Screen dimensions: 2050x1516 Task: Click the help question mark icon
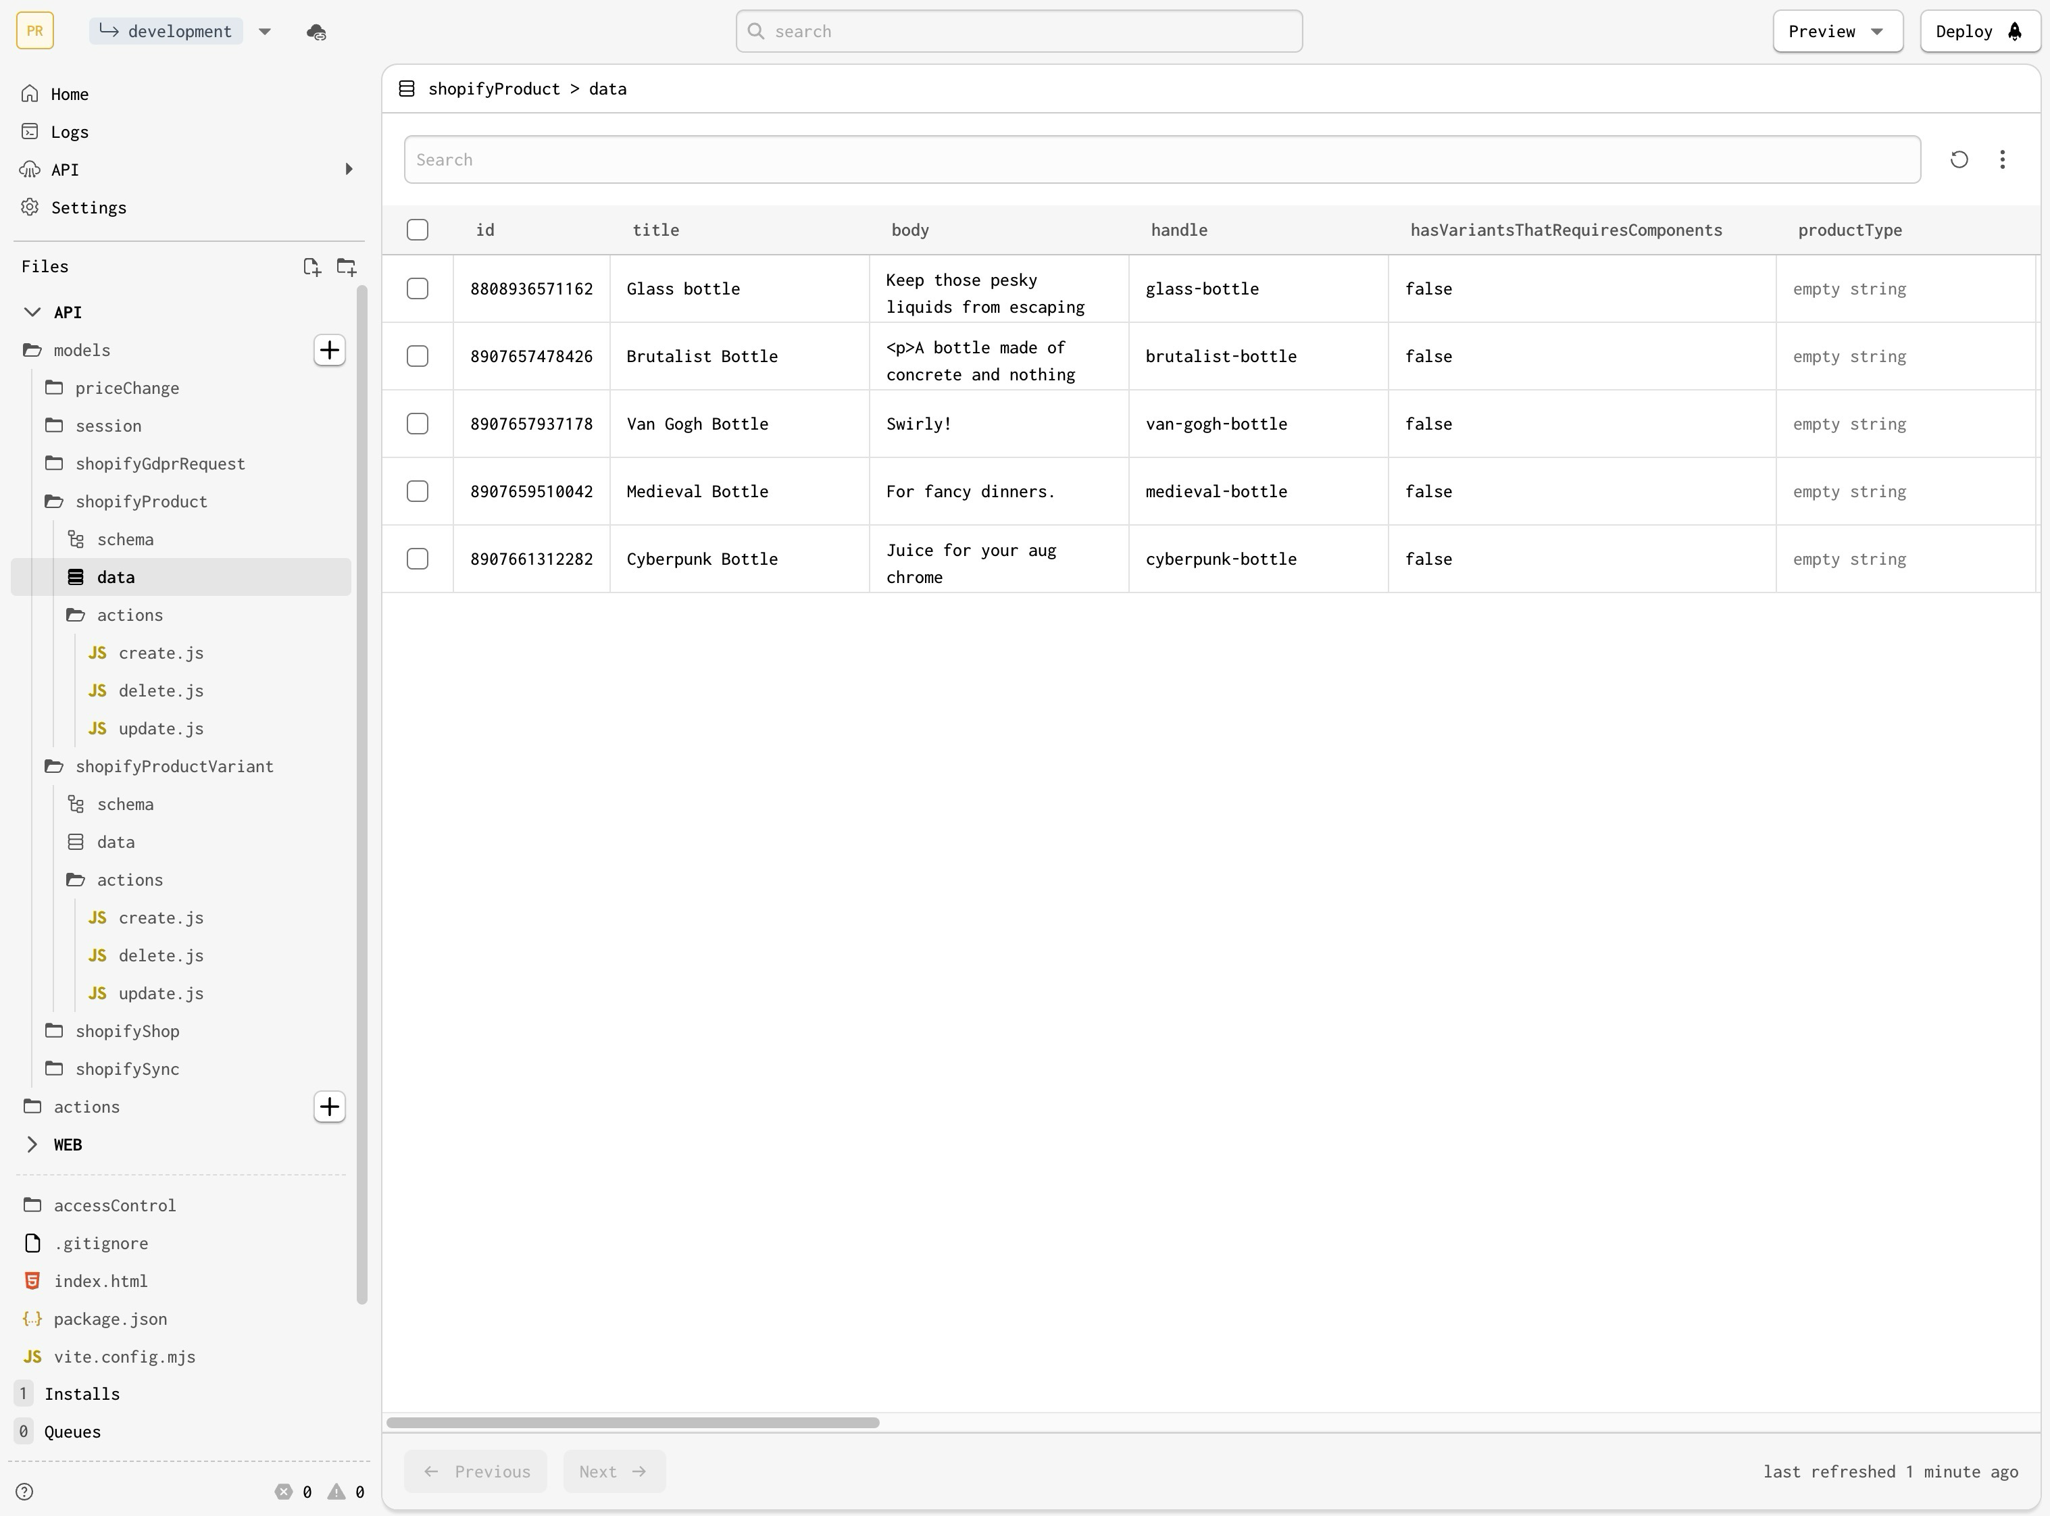pyautogui.click(x=25, y=1491)
